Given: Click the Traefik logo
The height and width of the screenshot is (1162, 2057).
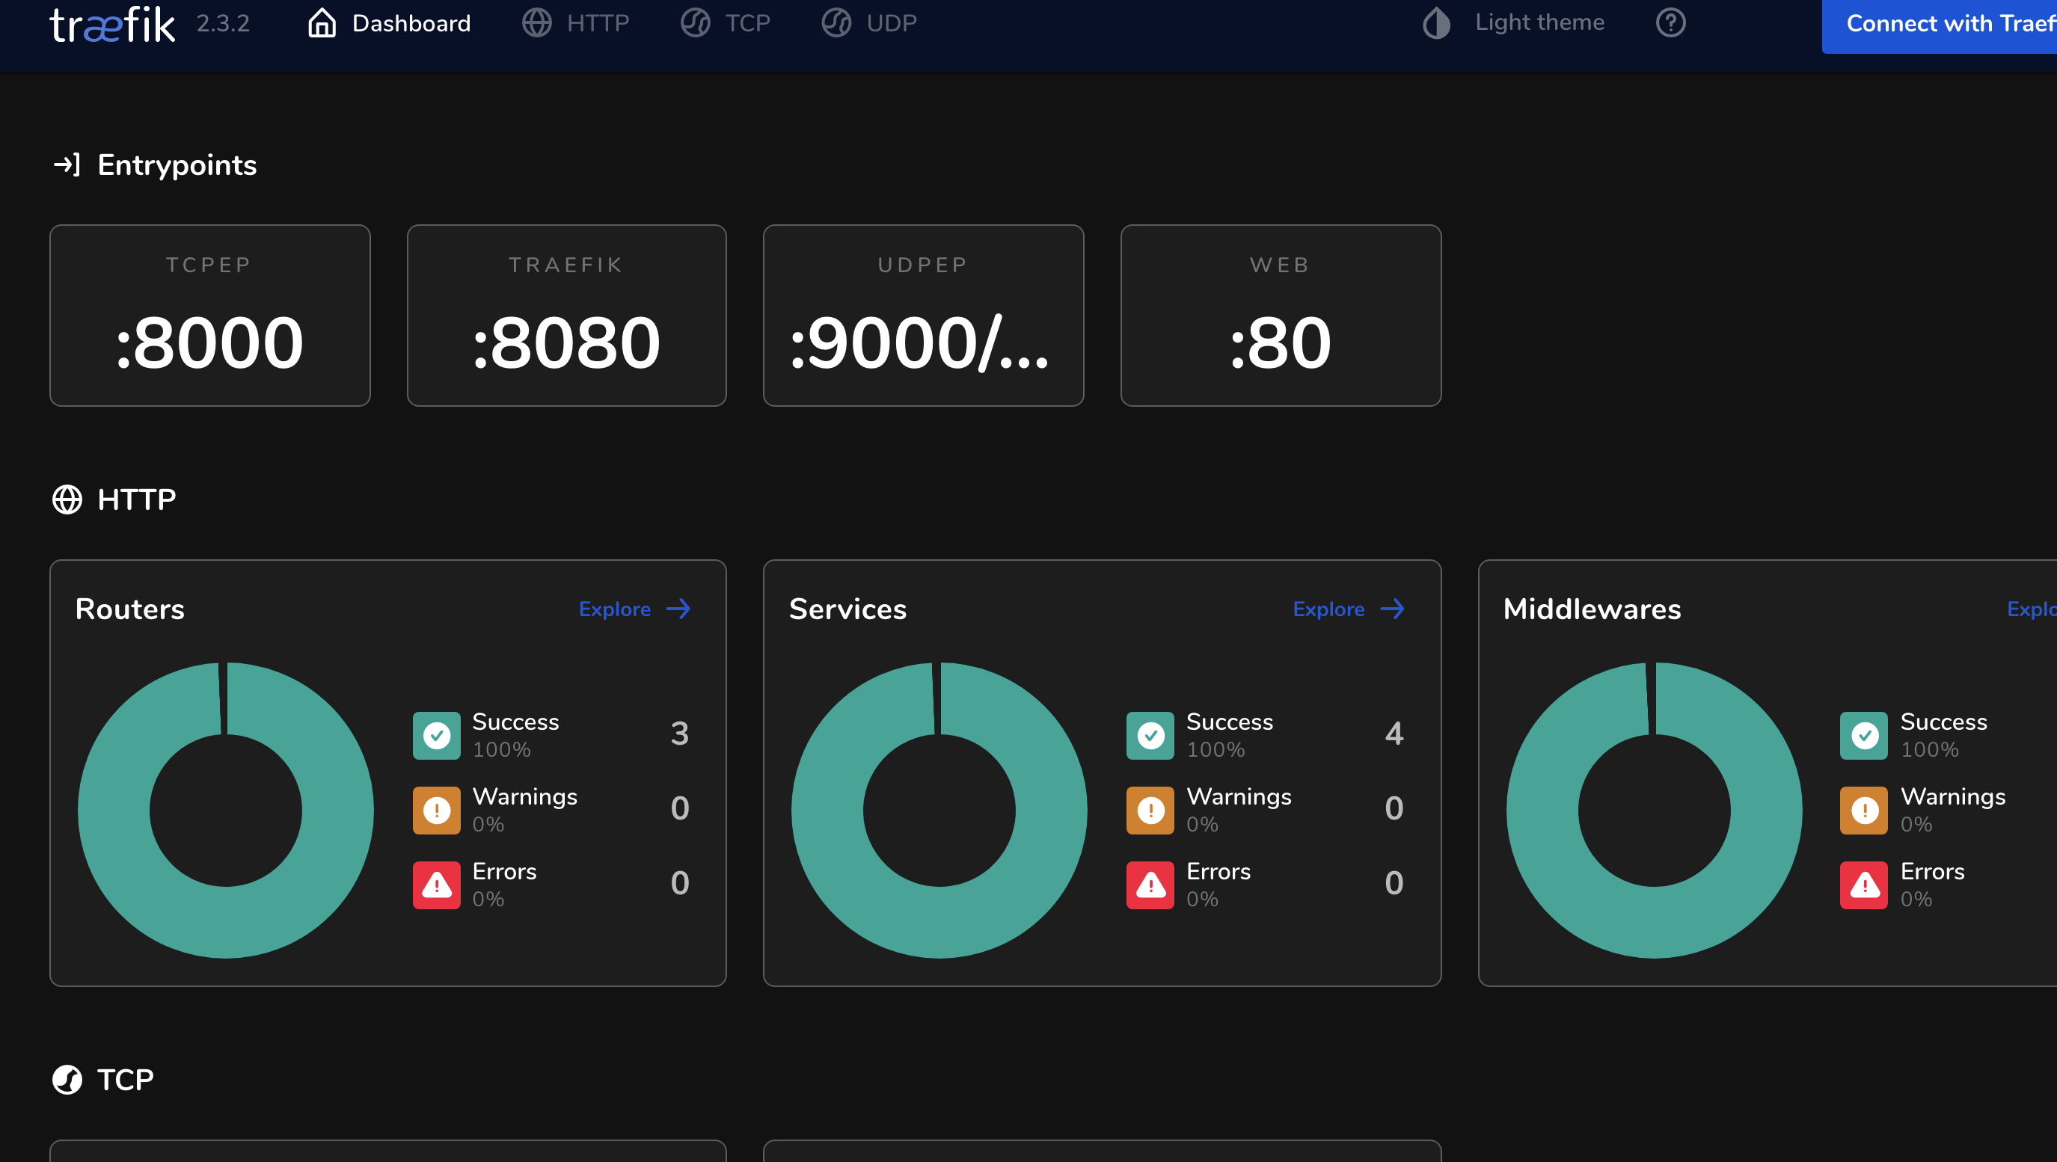Looking at the screenshot, I should point(111,24).
